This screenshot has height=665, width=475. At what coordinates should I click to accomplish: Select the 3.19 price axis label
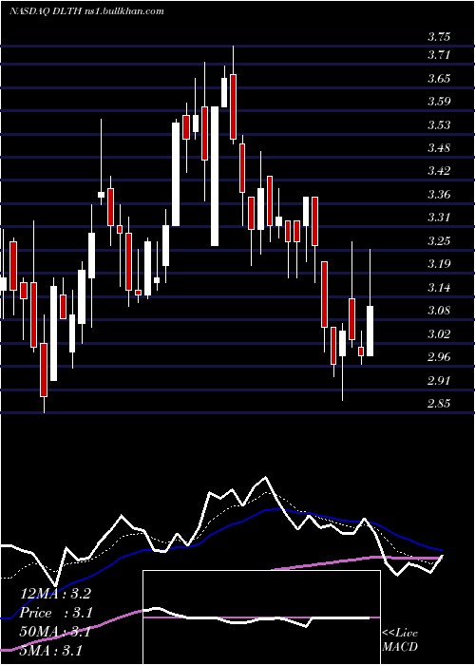[439, 264]
